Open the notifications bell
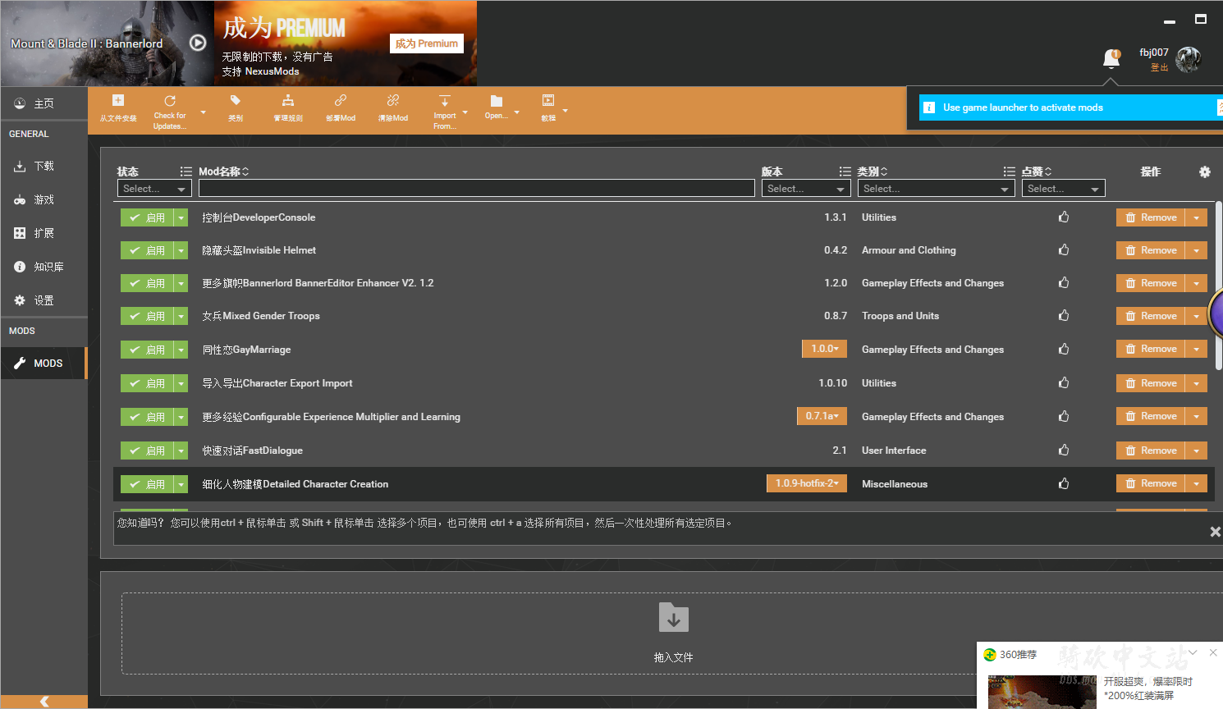This screenshot has height=709, width=1223. (1111, 58)
